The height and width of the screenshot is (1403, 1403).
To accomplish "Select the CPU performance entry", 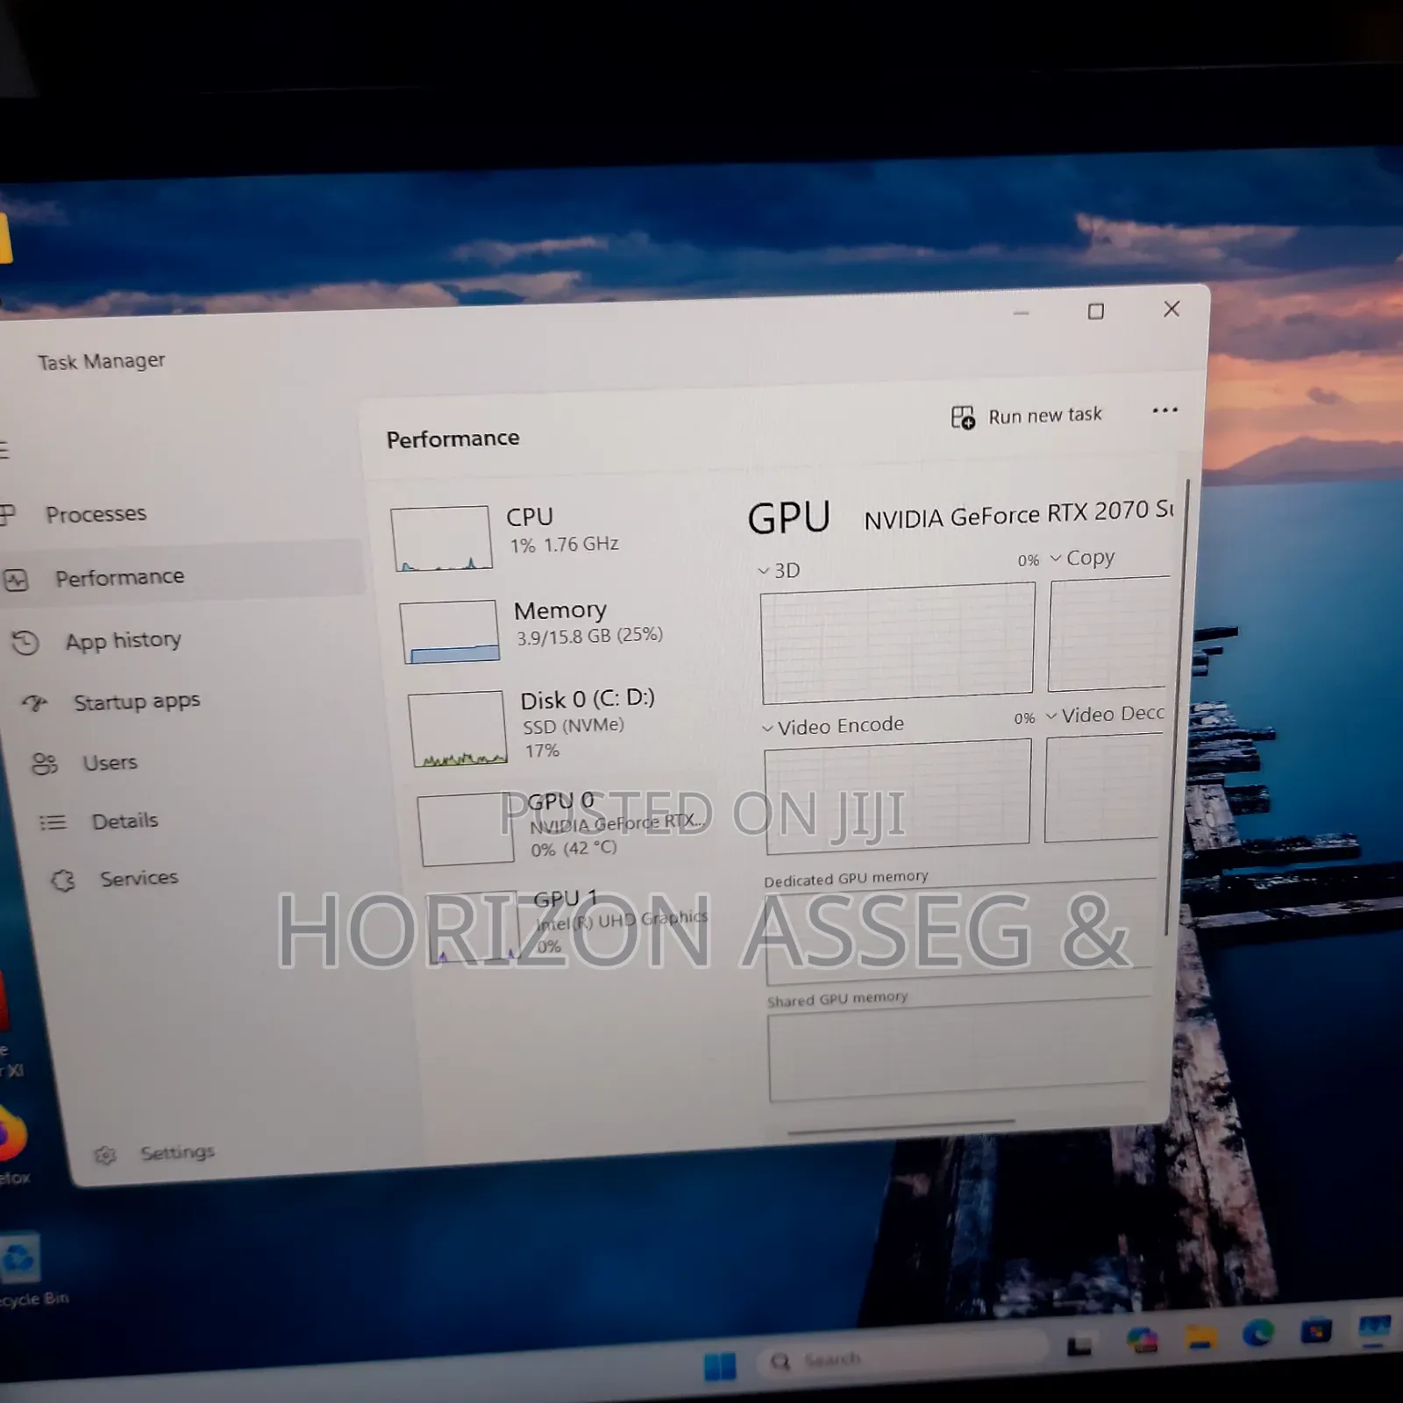I will 544,537.
